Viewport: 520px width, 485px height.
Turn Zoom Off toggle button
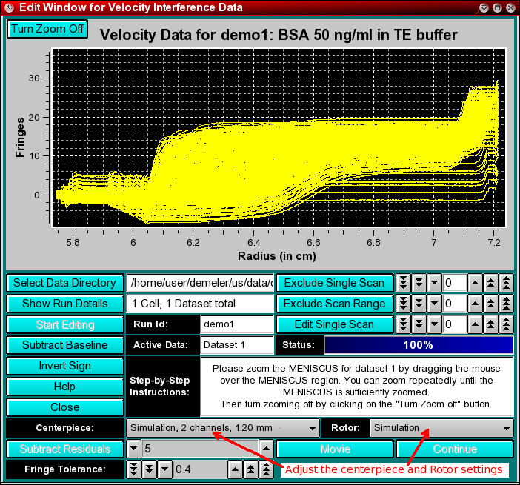click(47, 29)
